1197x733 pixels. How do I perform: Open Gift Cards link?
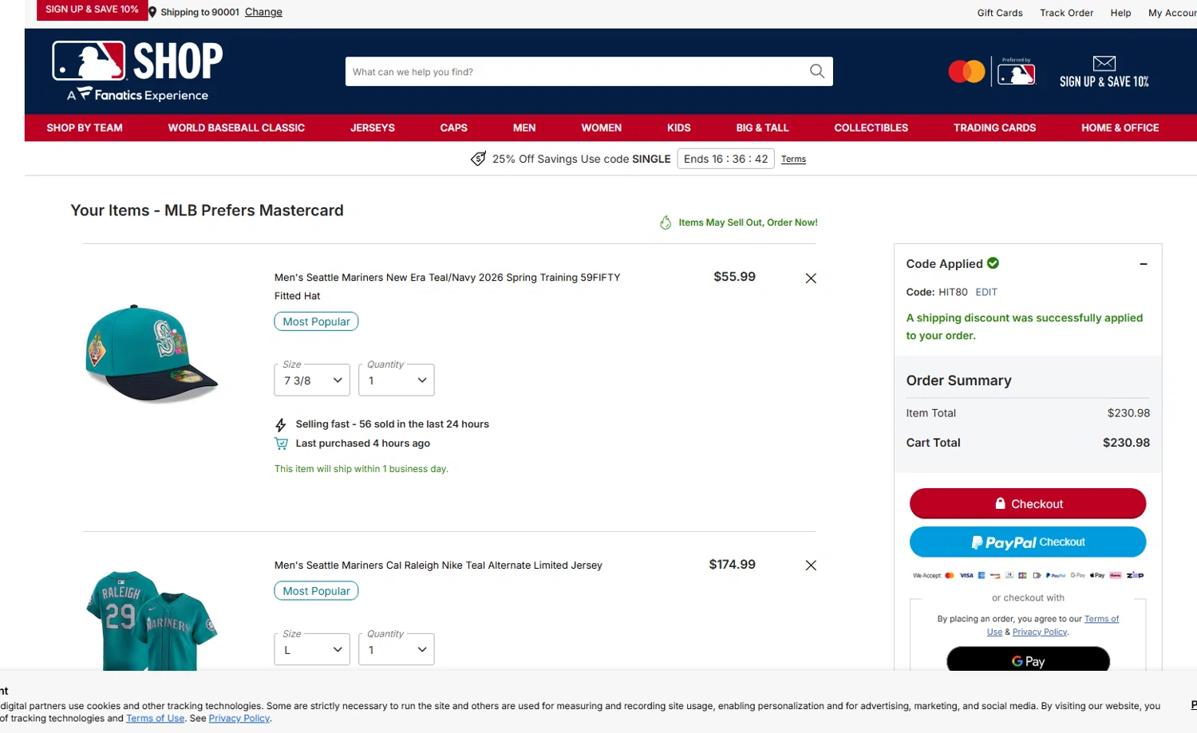(1000, 13)
